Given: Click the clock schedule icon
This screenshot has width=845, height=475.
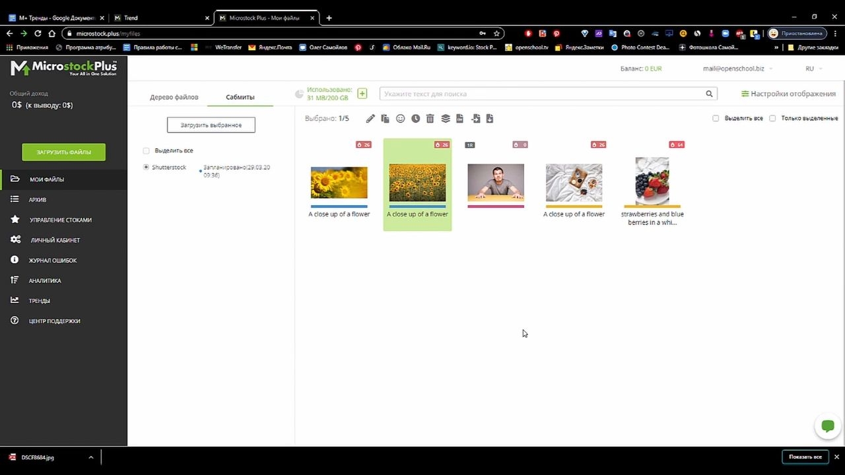Looking at the screenshot, I should point(415,119).
